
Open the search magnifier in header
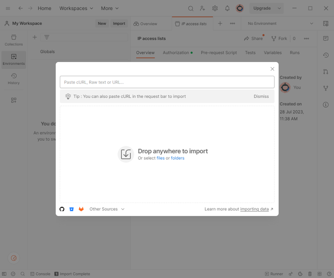coord(191,8)
